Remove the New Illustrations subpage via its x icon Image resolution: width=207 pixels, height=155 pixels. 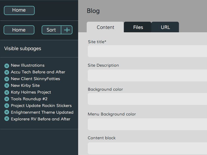7,66
